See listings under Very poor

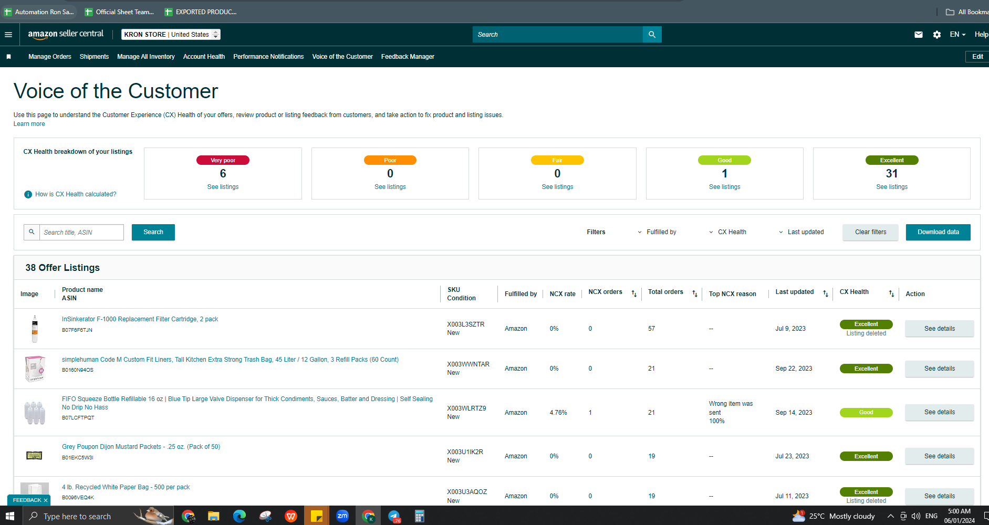coord(223,187)
